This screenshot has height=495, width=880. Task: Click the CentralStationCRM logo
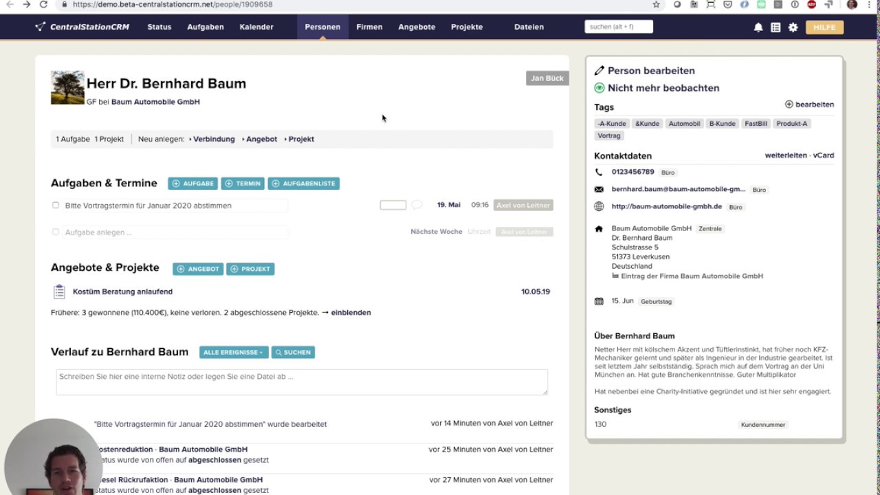point(82,27)
